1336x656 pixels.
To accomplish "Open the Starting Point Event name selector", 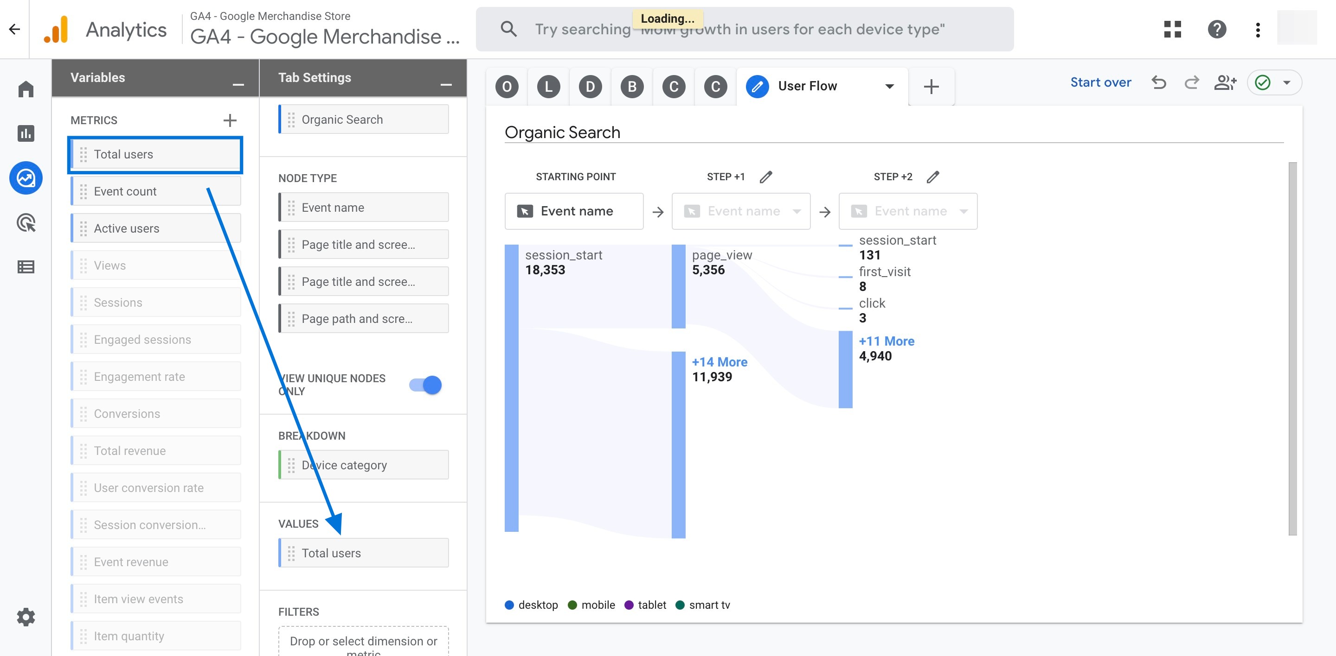I will [574, 211].
